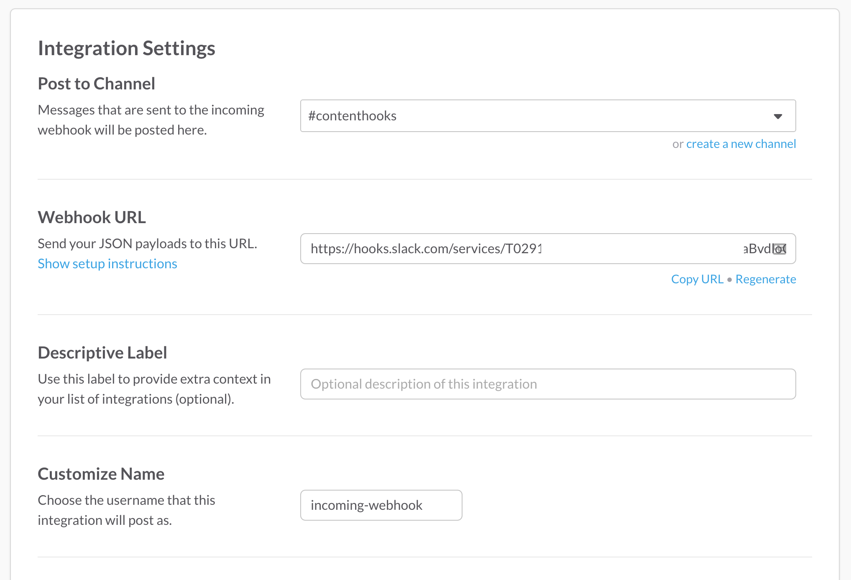Click the Descriptive Label heading
The width and height of the screenshot is (851, 580).
[x=102, y=353]
